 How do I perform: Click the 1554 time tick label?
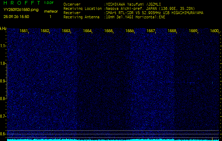pos(87,31)
